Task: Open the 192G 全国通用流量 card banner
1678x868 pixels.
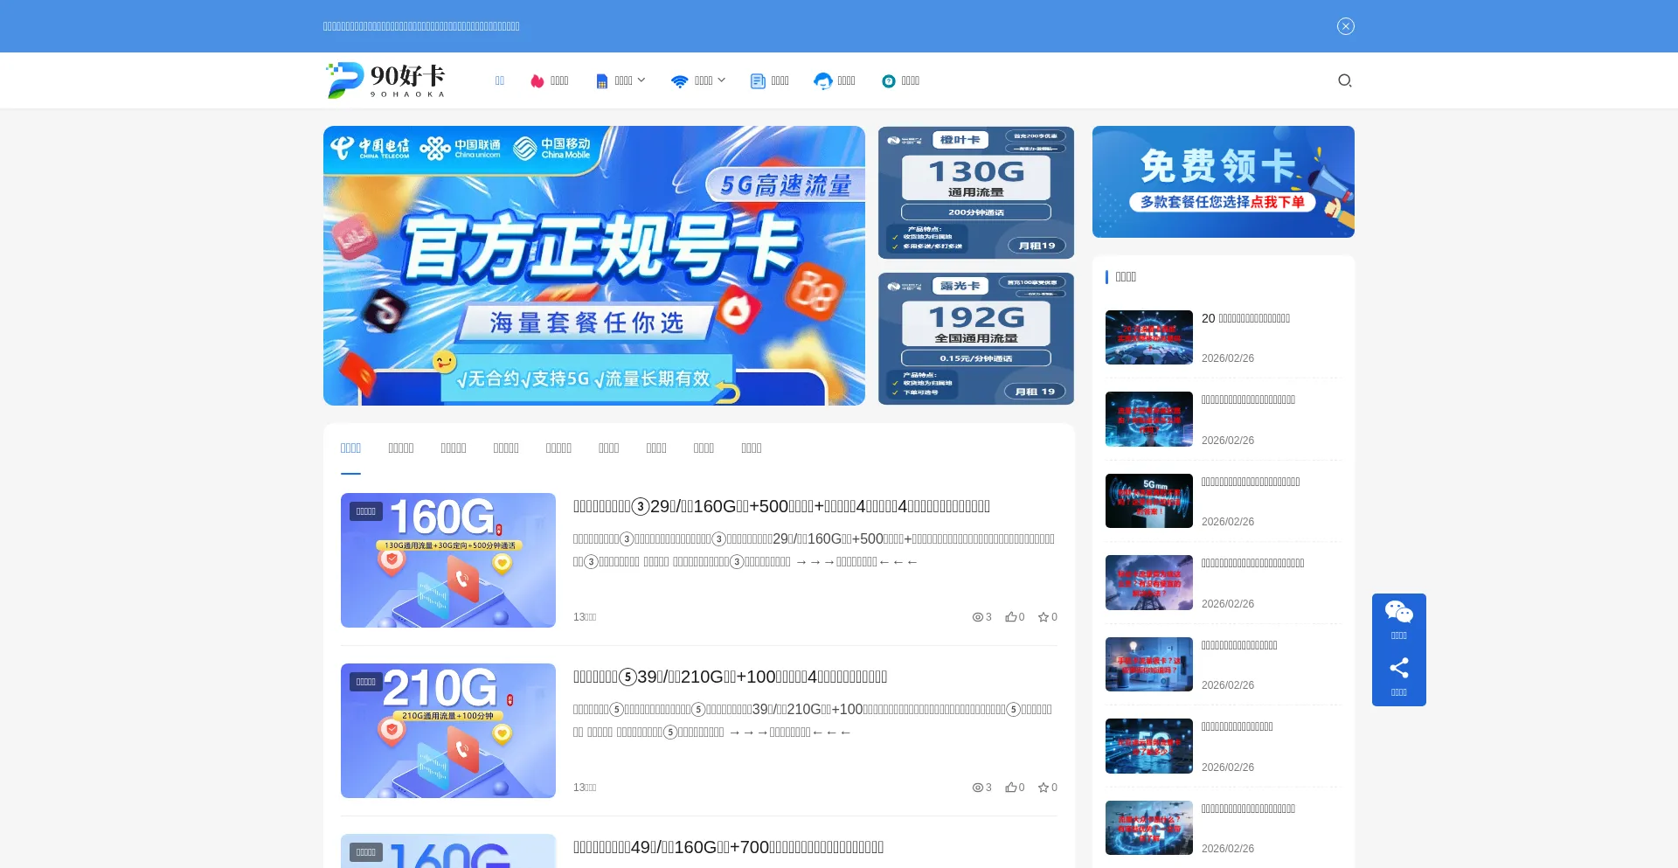Action: tap(976, 338)
